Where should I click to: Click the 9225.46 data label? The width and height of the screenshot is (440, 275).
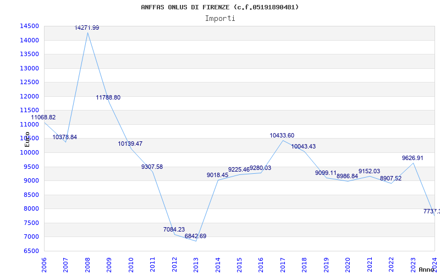(x=239, y=170)
